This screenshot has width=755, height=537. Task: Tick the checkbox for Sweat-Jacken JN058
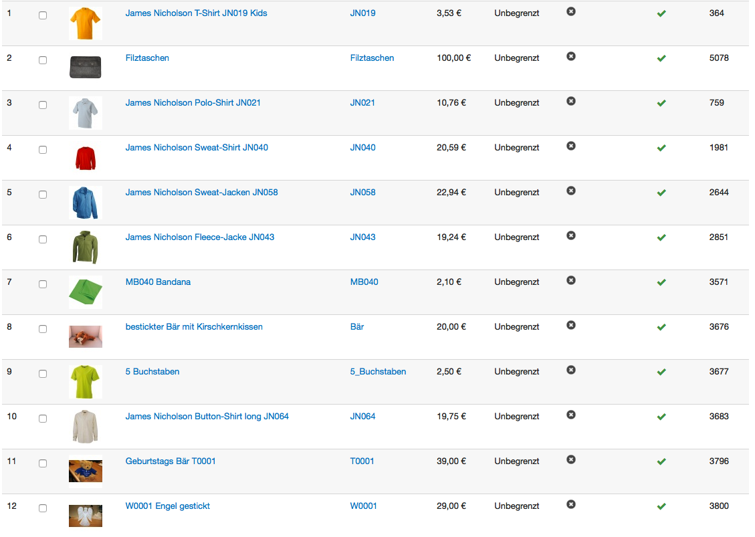click(43, 195)
